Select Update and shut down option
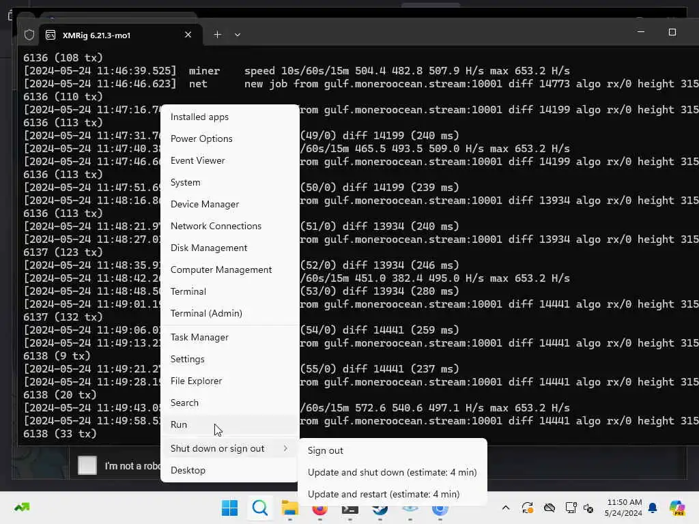The image size is (699, 524). [x=393, y=472]
